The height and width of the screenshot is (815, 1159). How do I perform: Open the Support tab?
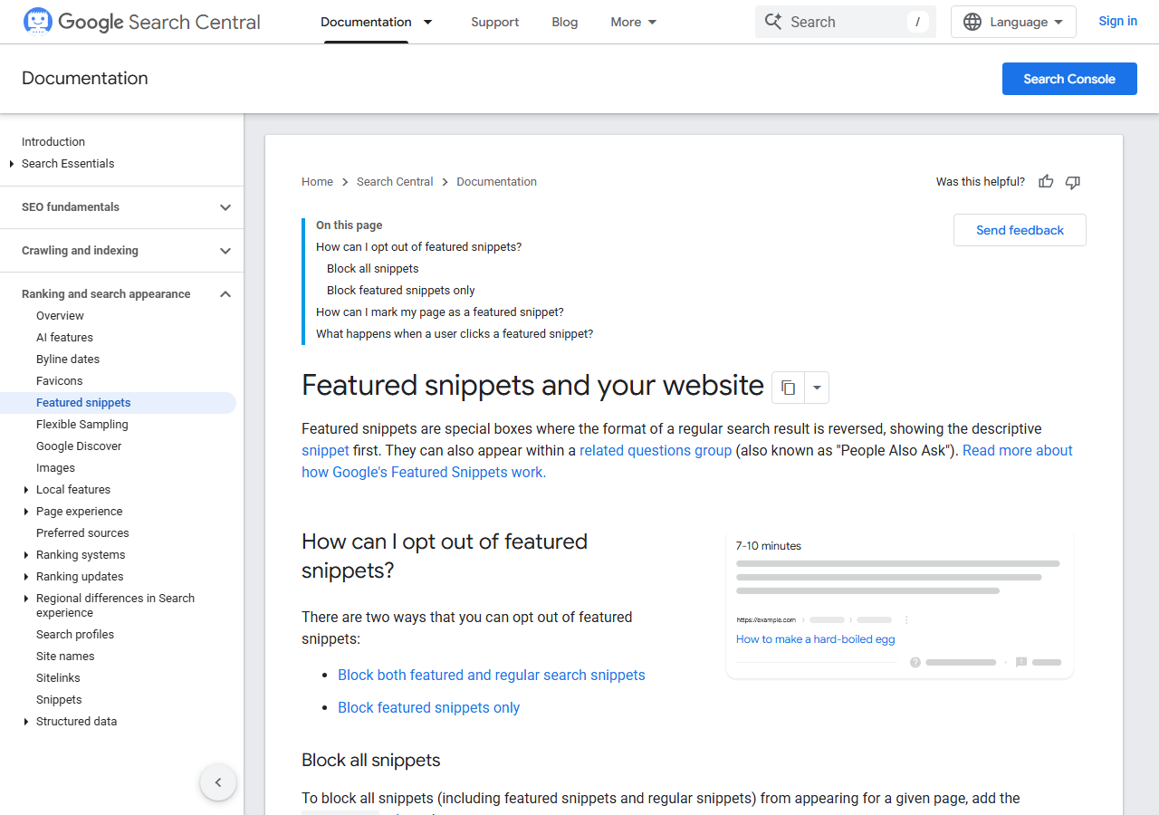495,22
